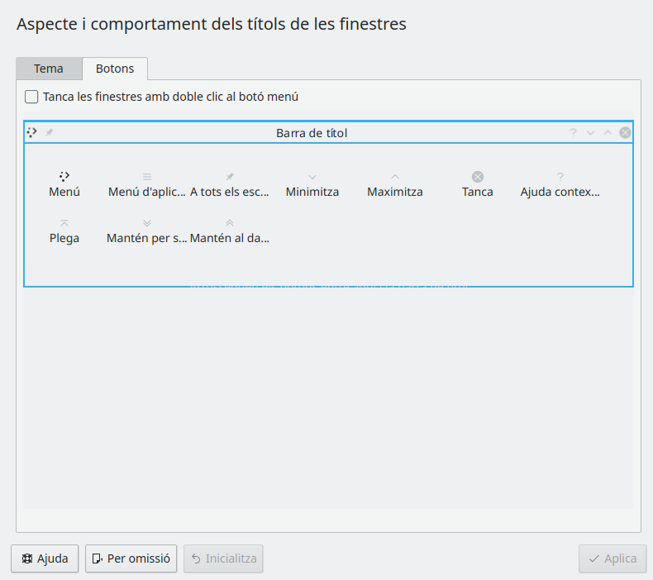The height and width of the screenshot is (580, 653).
Task: Click the Minimitza icon in available buttons
Action: pos(312,176)
